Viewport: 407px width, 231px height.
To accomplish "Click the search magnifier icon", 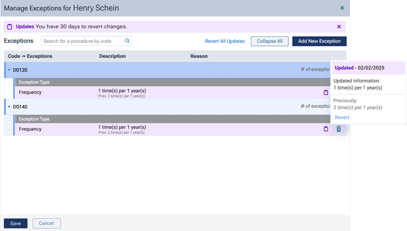I will [127, 41].
